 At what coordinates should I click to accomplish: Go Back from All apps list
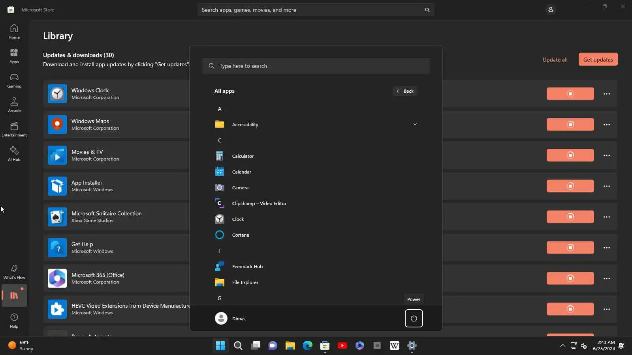tap(405, 91)
